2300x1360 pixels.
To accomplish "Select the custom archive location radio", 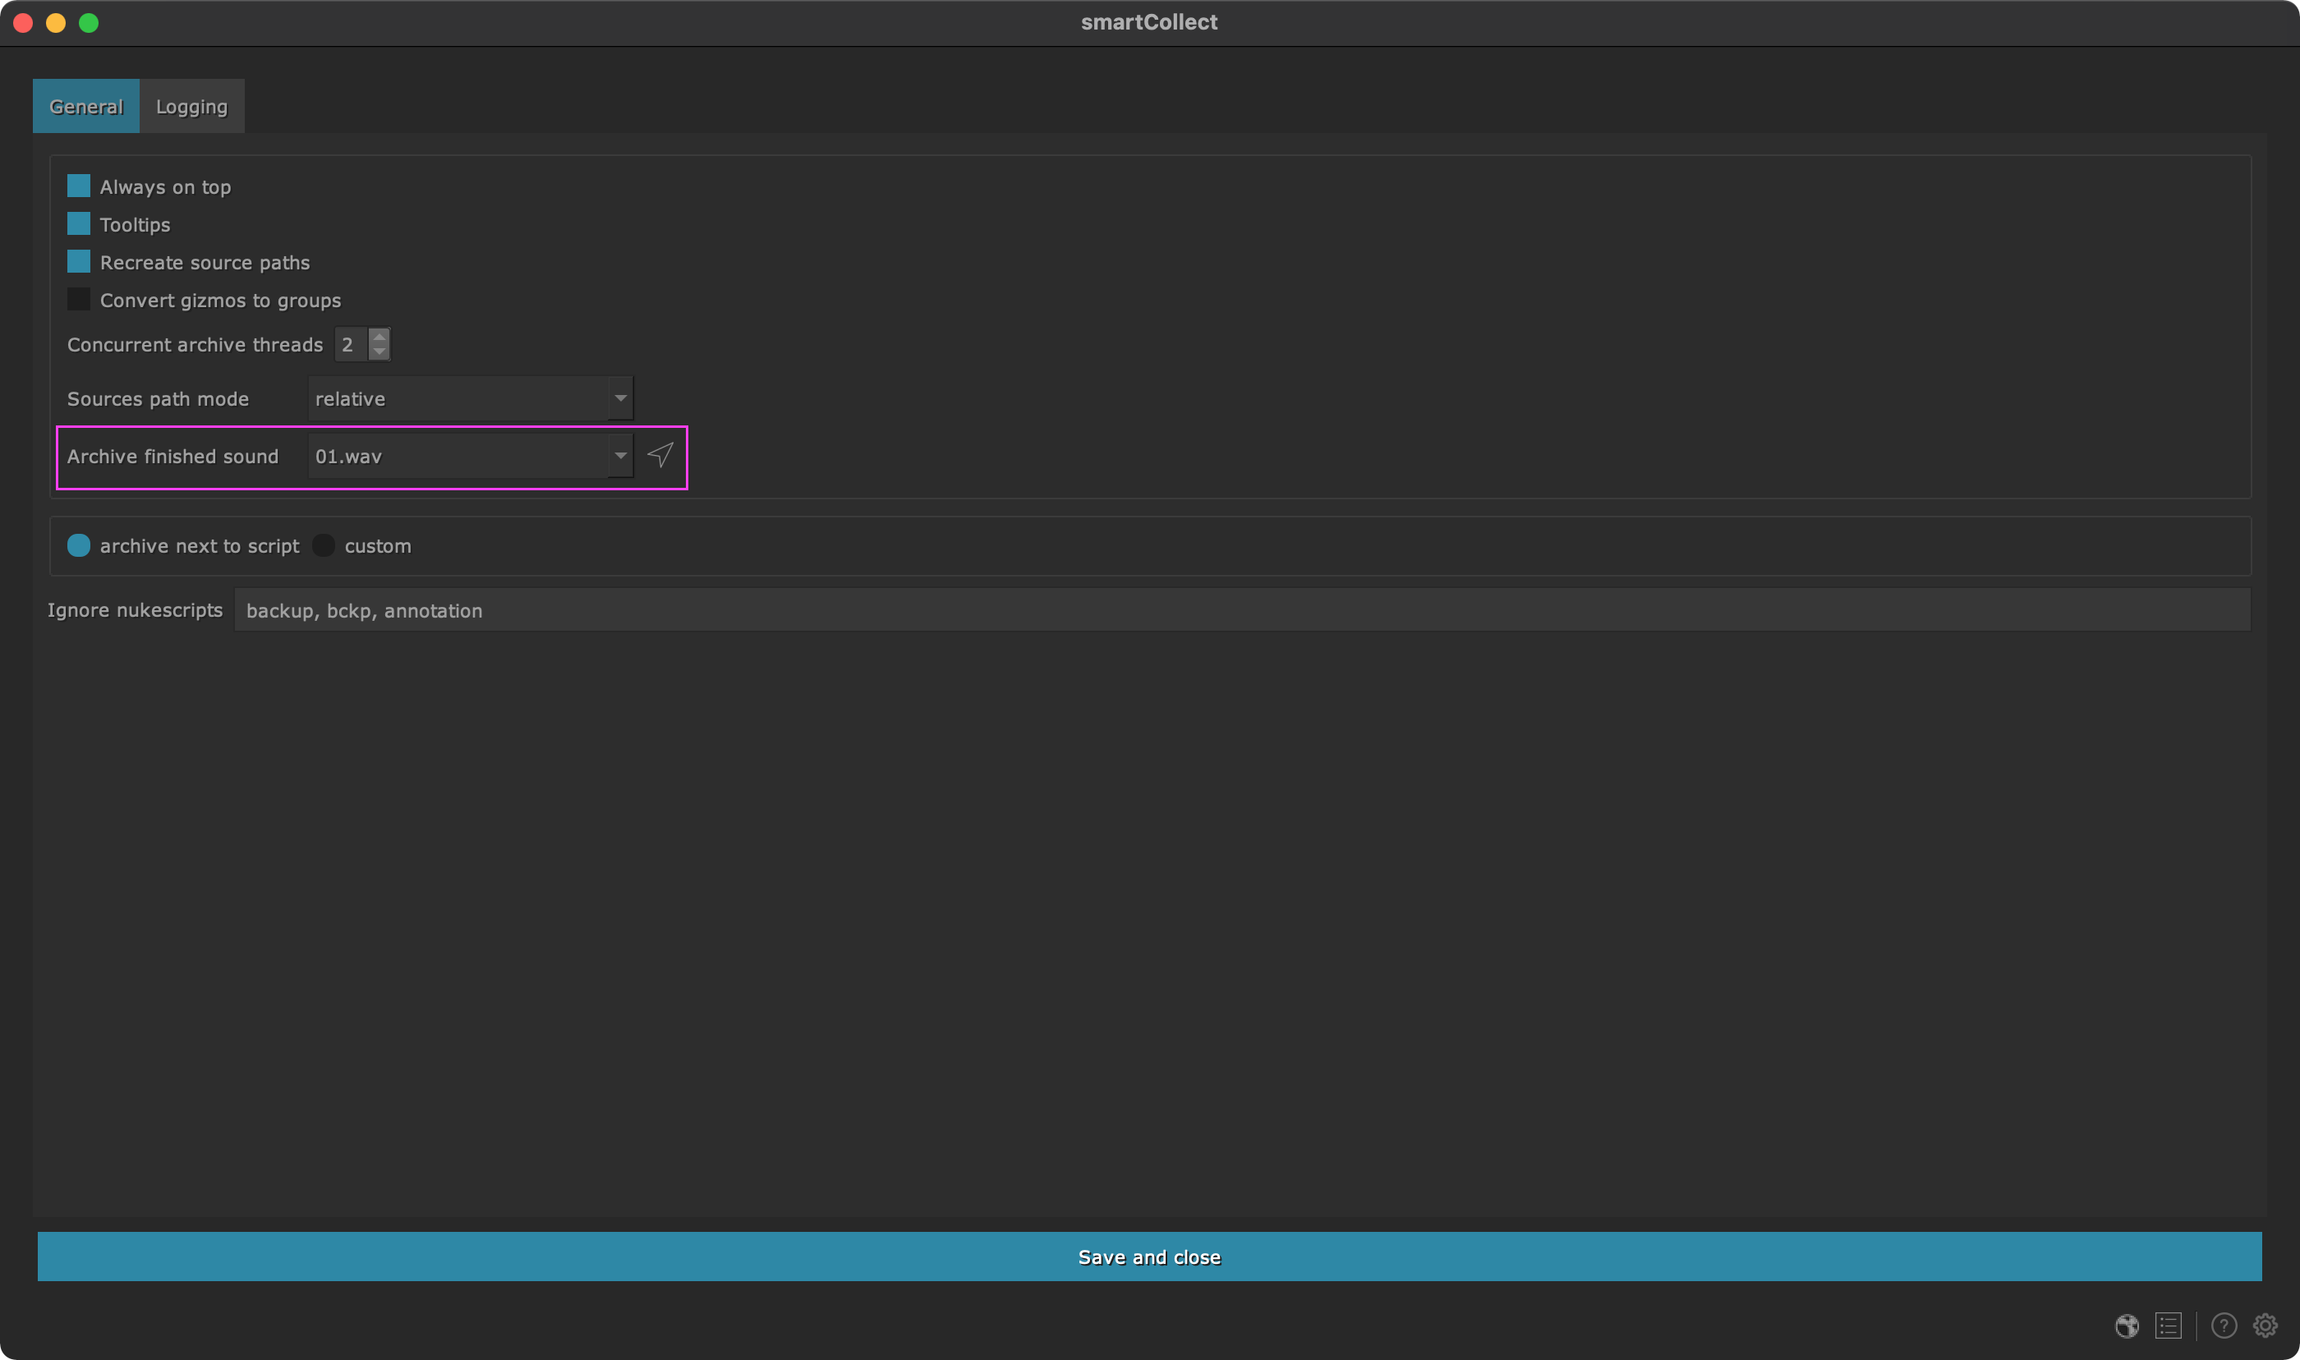I will pyautogui.click(x=324, y=546).
